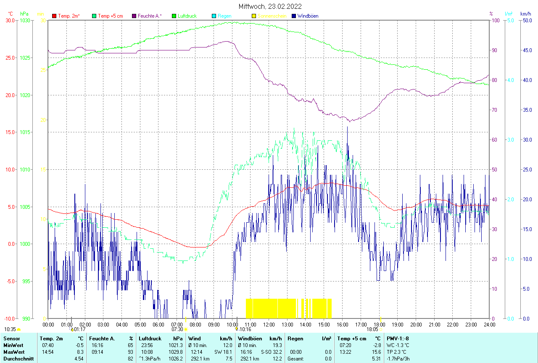
Task: Click the average temperature value '4.54'
Action: click(79, 359)
